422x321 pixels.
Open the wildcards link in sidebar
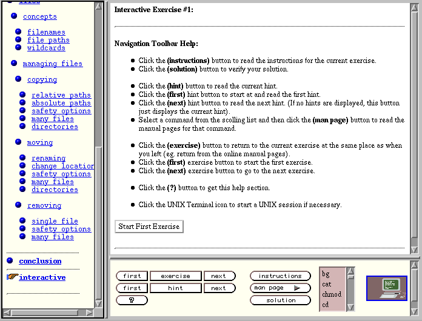pyautogui.click(x=46, y=48)
